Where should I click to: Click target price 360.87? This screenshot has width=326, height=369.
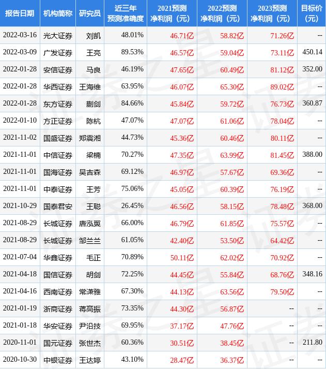tap(313, 104)
